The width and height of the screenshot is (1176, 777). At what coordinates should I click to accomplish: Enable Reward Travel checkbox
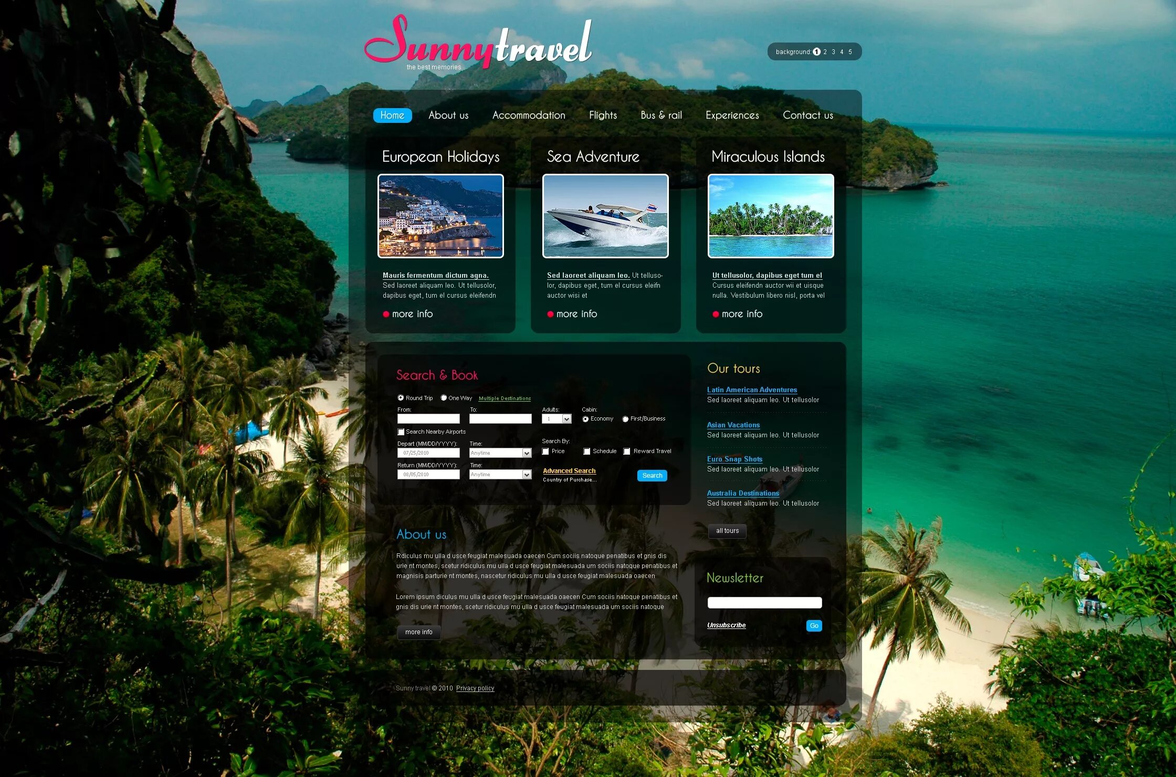click(x=626, y=452)
